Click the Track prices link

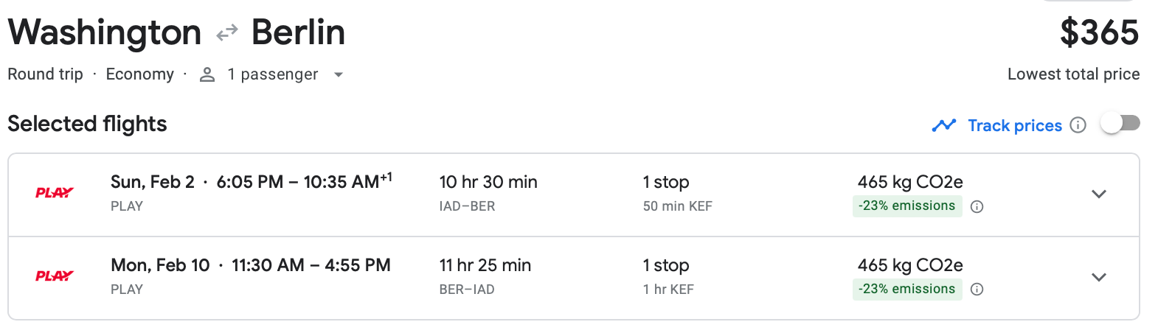coord(1014,125)
